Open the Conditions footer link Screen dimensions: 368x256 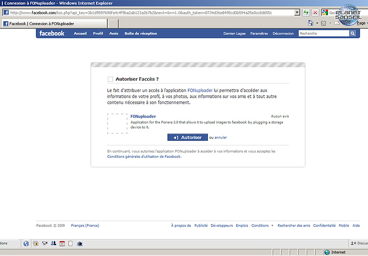click(260, 225)
